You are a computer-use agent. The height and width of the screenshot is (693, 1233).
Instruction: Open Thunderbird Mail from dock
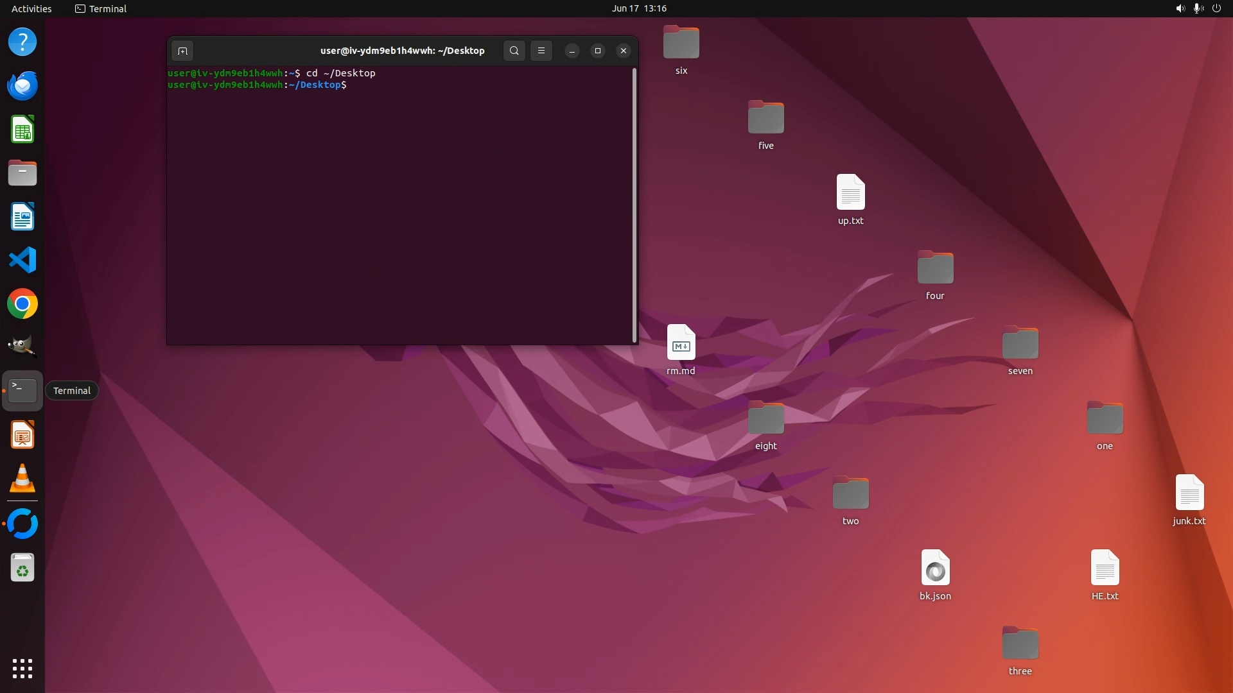point(22,85)
